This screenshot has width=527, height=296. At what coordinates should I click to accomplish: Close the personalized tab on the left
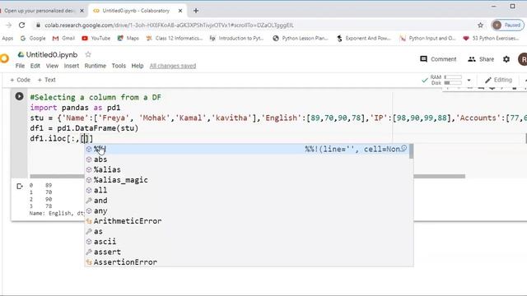[x=82, y=11]
